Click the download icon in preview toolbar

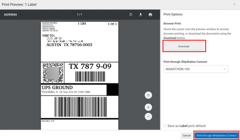(x=140, y=15)
